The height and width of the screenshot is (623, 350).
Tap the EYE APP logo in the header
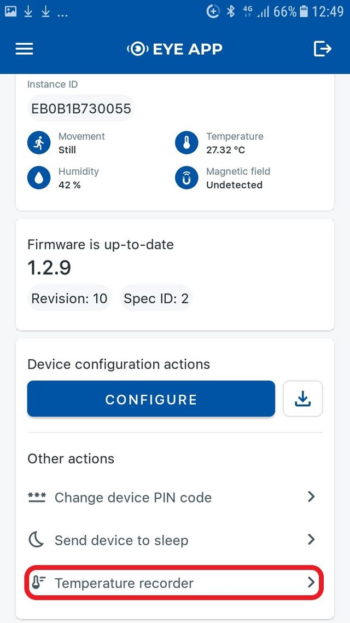[x=174, y=49]
